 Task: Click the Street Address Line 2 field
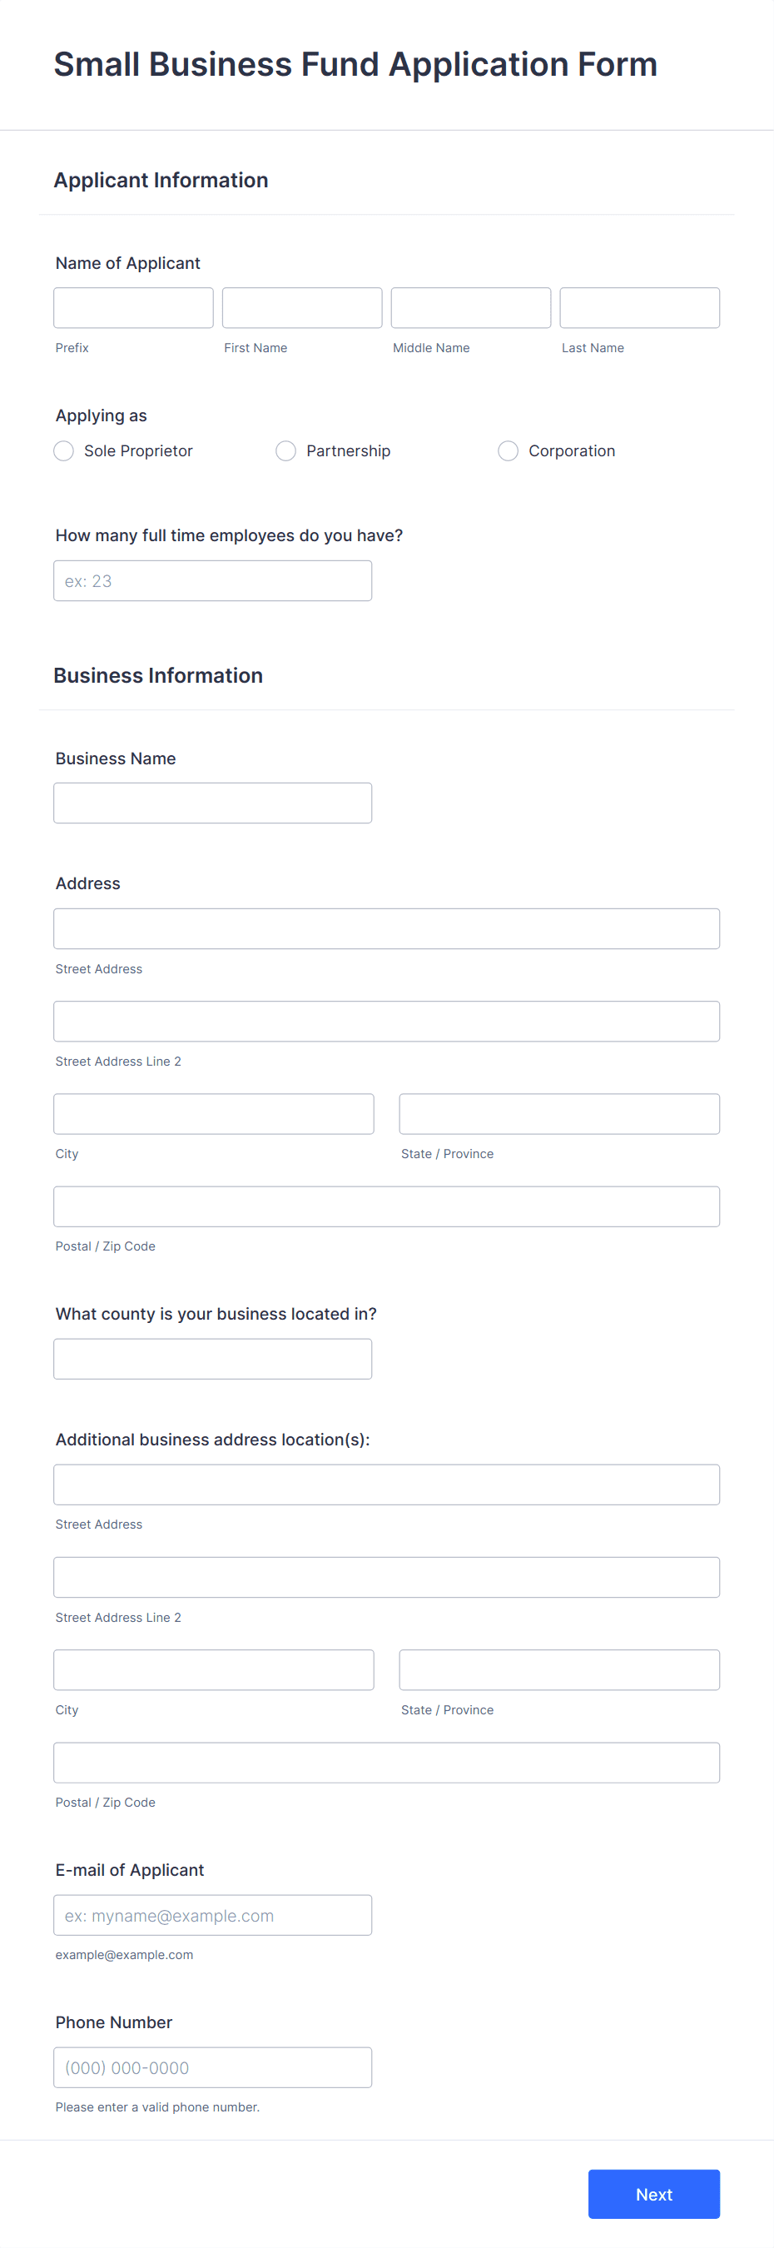tap(385, 1020)
